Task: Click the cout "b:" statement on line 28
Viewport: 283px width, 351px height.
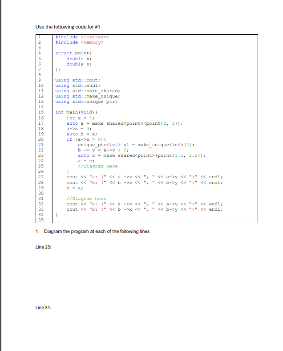Action: (x=145, y=183)
